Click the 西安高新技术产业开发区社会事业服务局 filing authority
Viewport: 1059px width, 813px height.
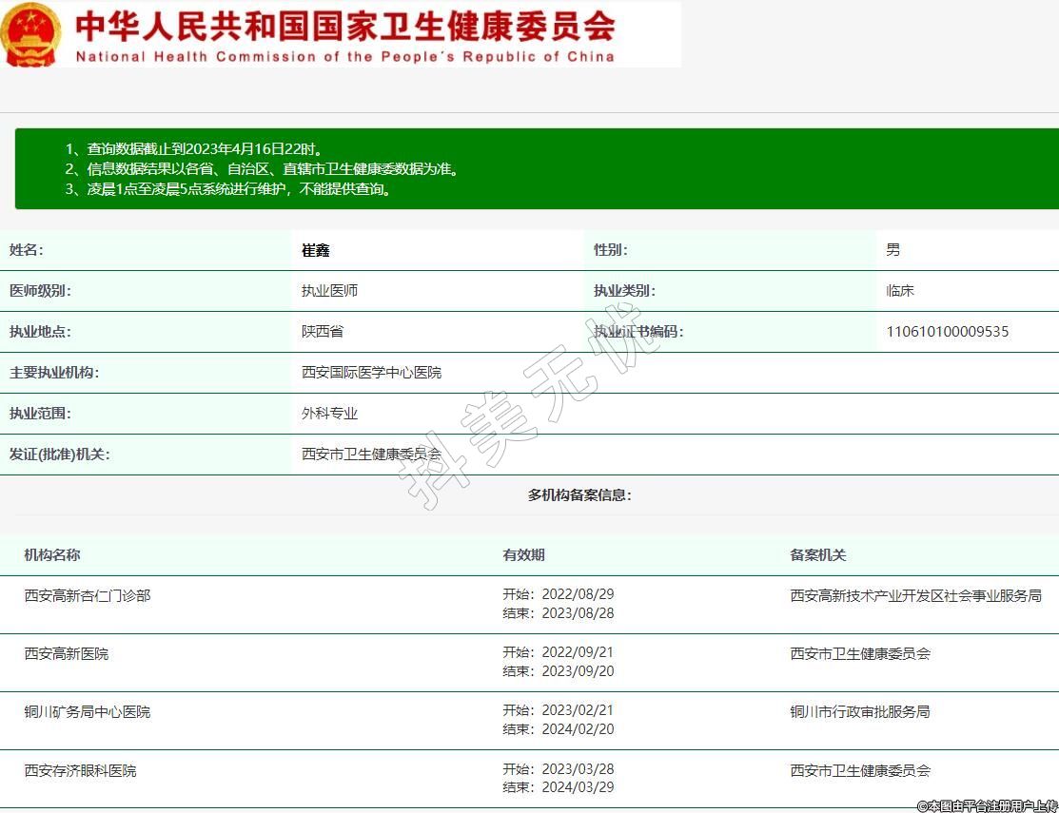(x=915, y=595)
